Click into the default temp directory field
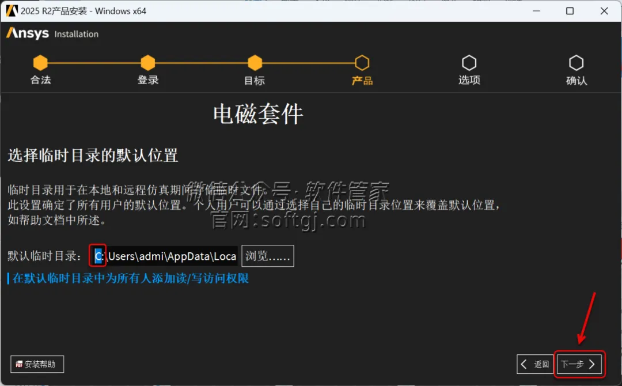The width and height of the screenshot is (622, 386). click(164, 256)
